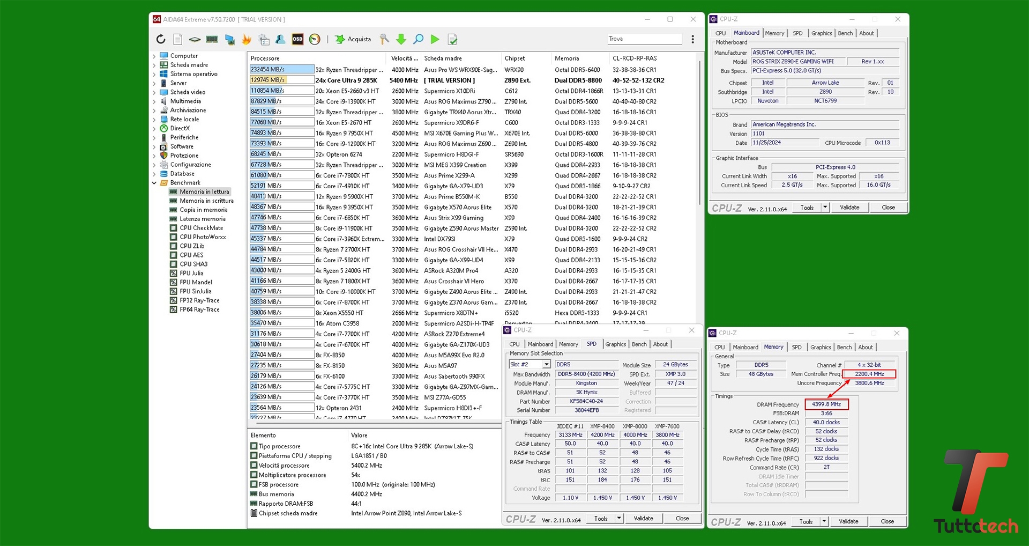Click the benchmark results vertical scrollbar

[699, 134]
